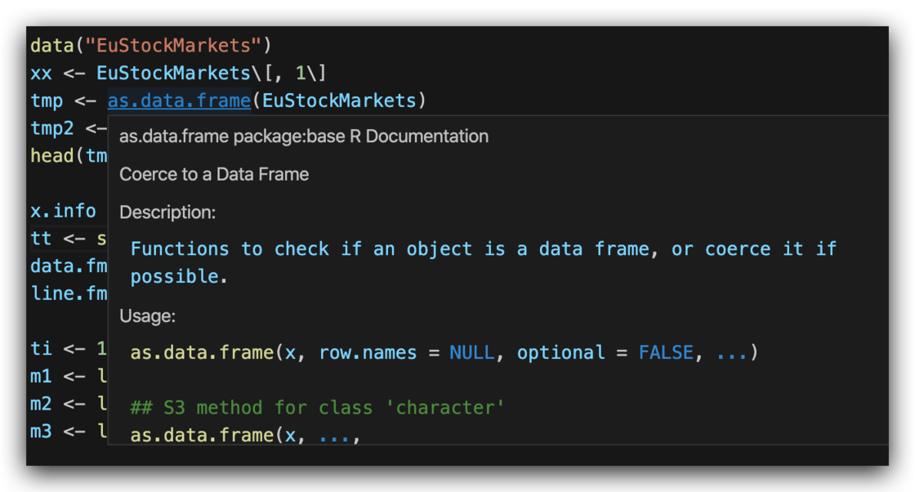The height and width of the screenshot is (492, 915).
Task: Click the underlined as.data.frame function link
Action: (x=179, y=101)
